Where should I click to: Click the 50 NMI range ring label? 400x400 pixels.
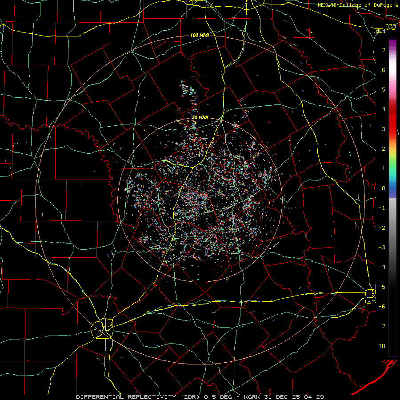point(200,117)
